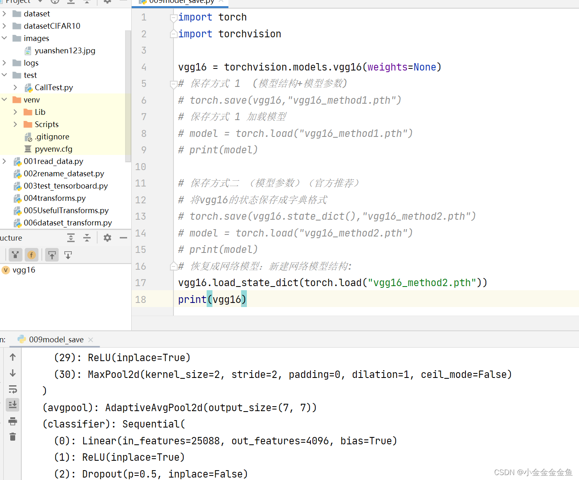Screen dimensions: 579x480
Task: Click the project tree vertical scrollbar
Action: (x=128, y=96)
